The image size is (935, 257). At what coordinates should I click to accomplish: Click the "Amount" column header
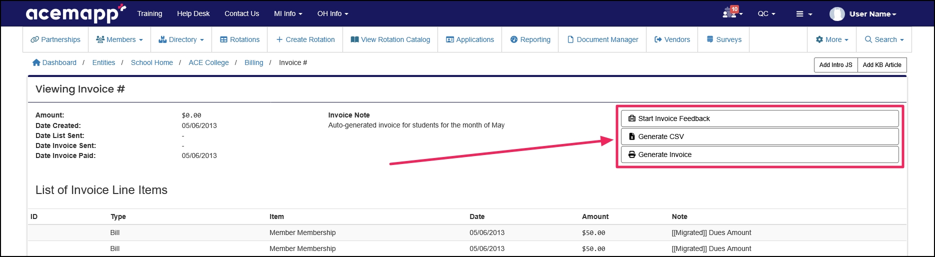595,216
